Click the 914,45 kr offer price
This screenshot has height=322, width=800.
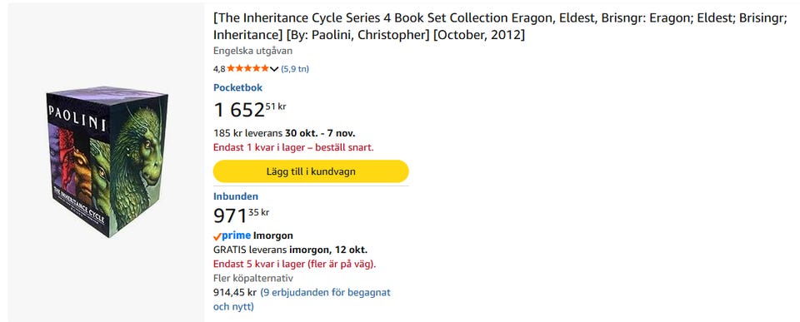coord(235,292)
